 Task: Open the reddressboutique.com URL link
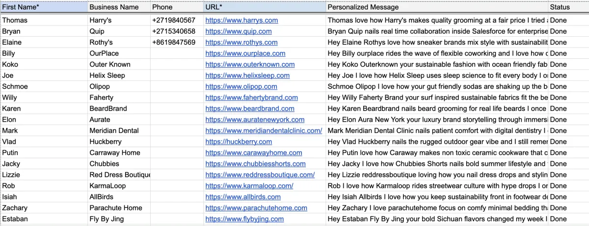point(260,175)
